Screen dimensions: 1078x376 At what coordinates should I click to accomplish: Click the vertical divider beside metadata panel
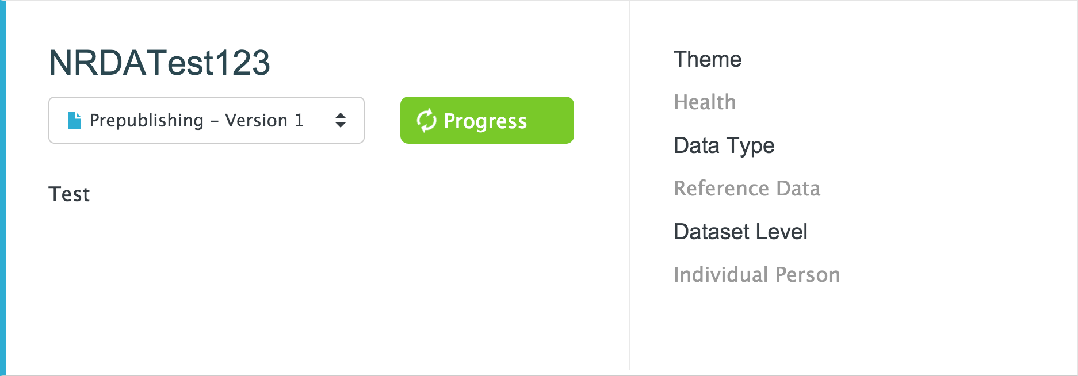(630, 188)
